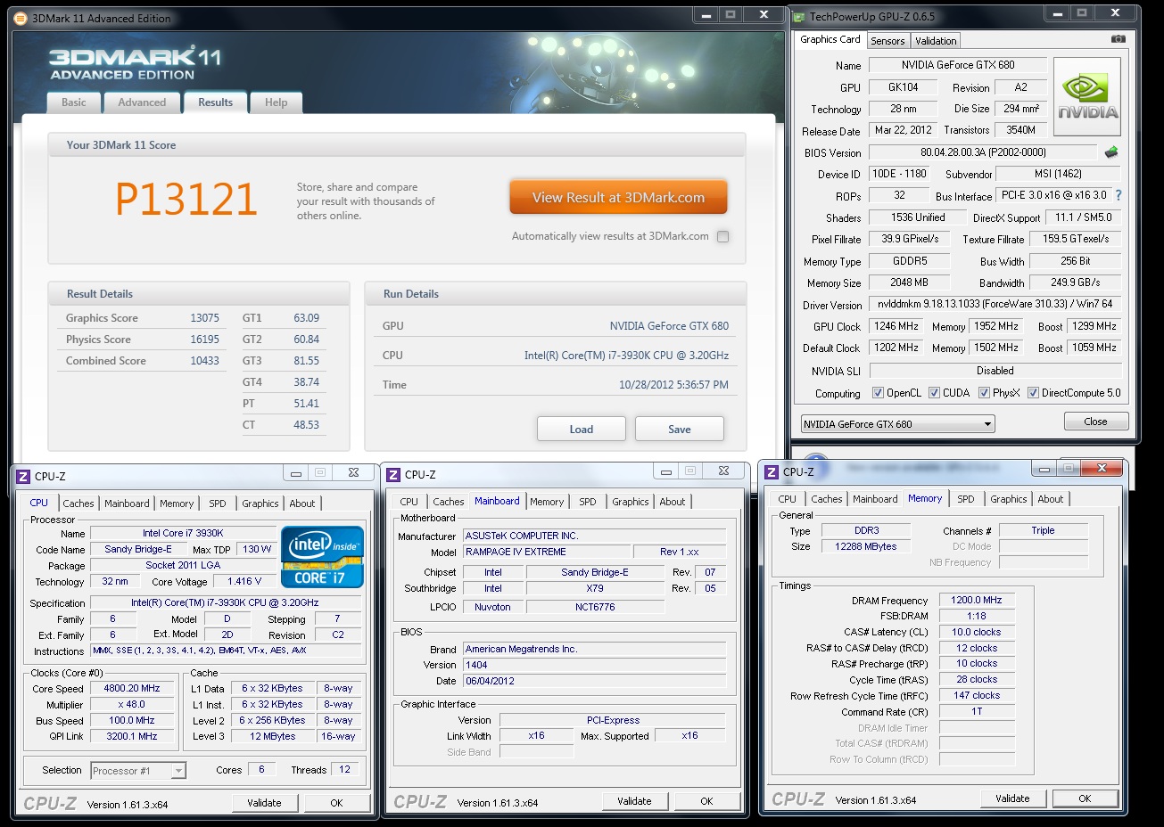Viewport: 1164px width, 827px height.
Task: Click the GPU-Z camera screenshot icon
Action: pos(1119,39)
